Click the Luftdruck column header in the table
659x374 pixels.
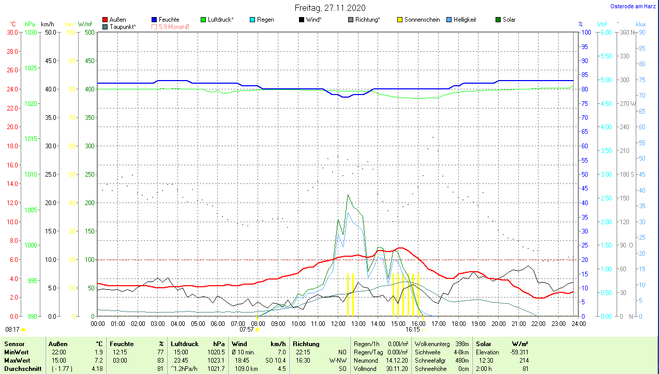[x=185, y=344]
